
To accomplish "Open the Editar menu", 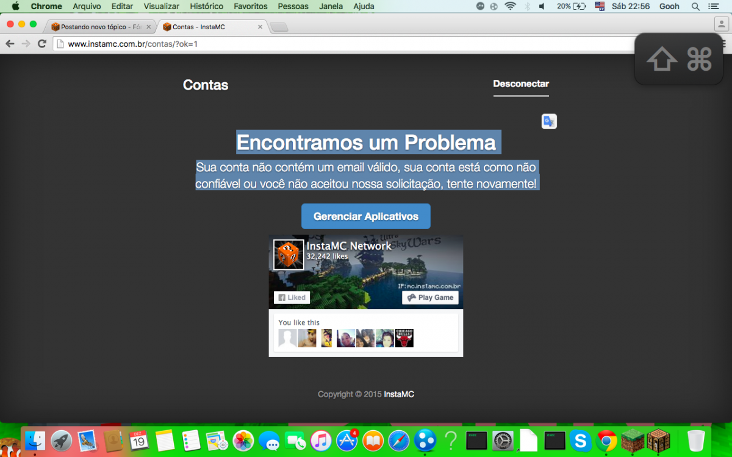I will [x=122, y=6].
